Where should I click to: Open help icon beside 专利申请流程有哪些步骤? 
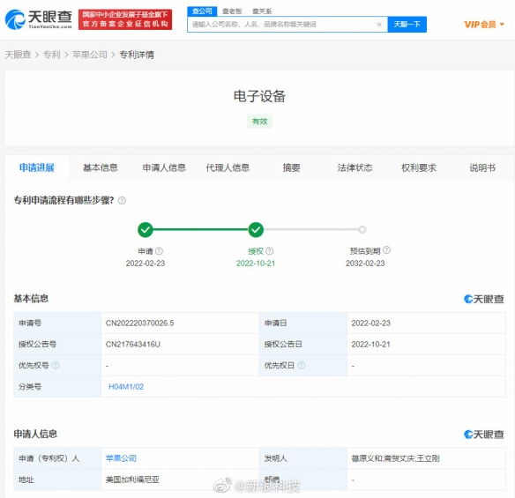coord(122,201)
